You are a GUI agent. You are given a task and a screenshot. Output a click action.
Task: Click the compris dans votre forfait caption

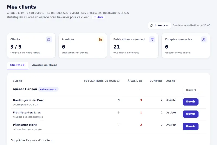(25, 53)
